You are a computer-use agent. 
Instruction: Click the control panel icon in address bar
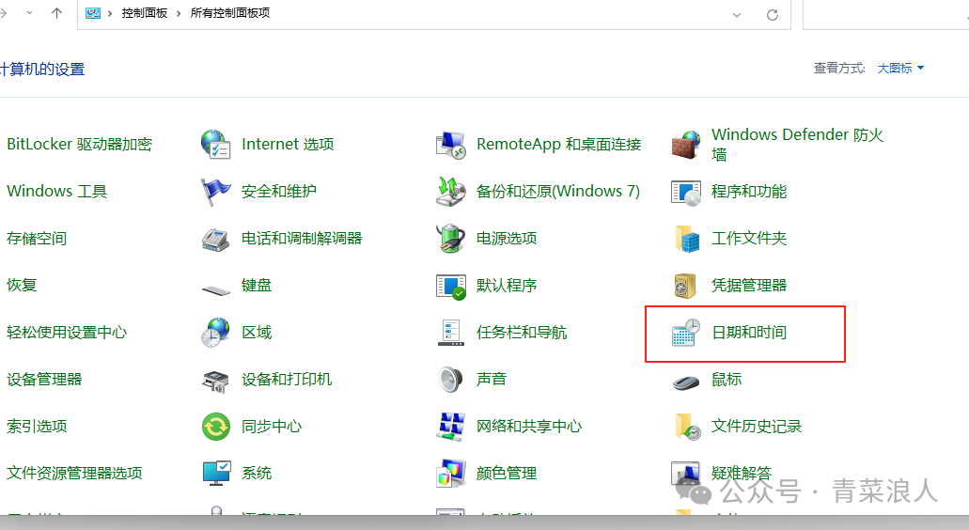[x=93, y=13]
